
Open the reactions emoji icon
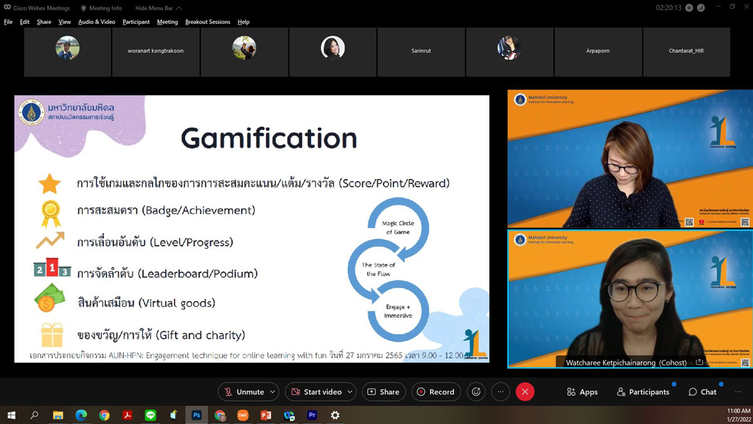click(x=476, y=392)
